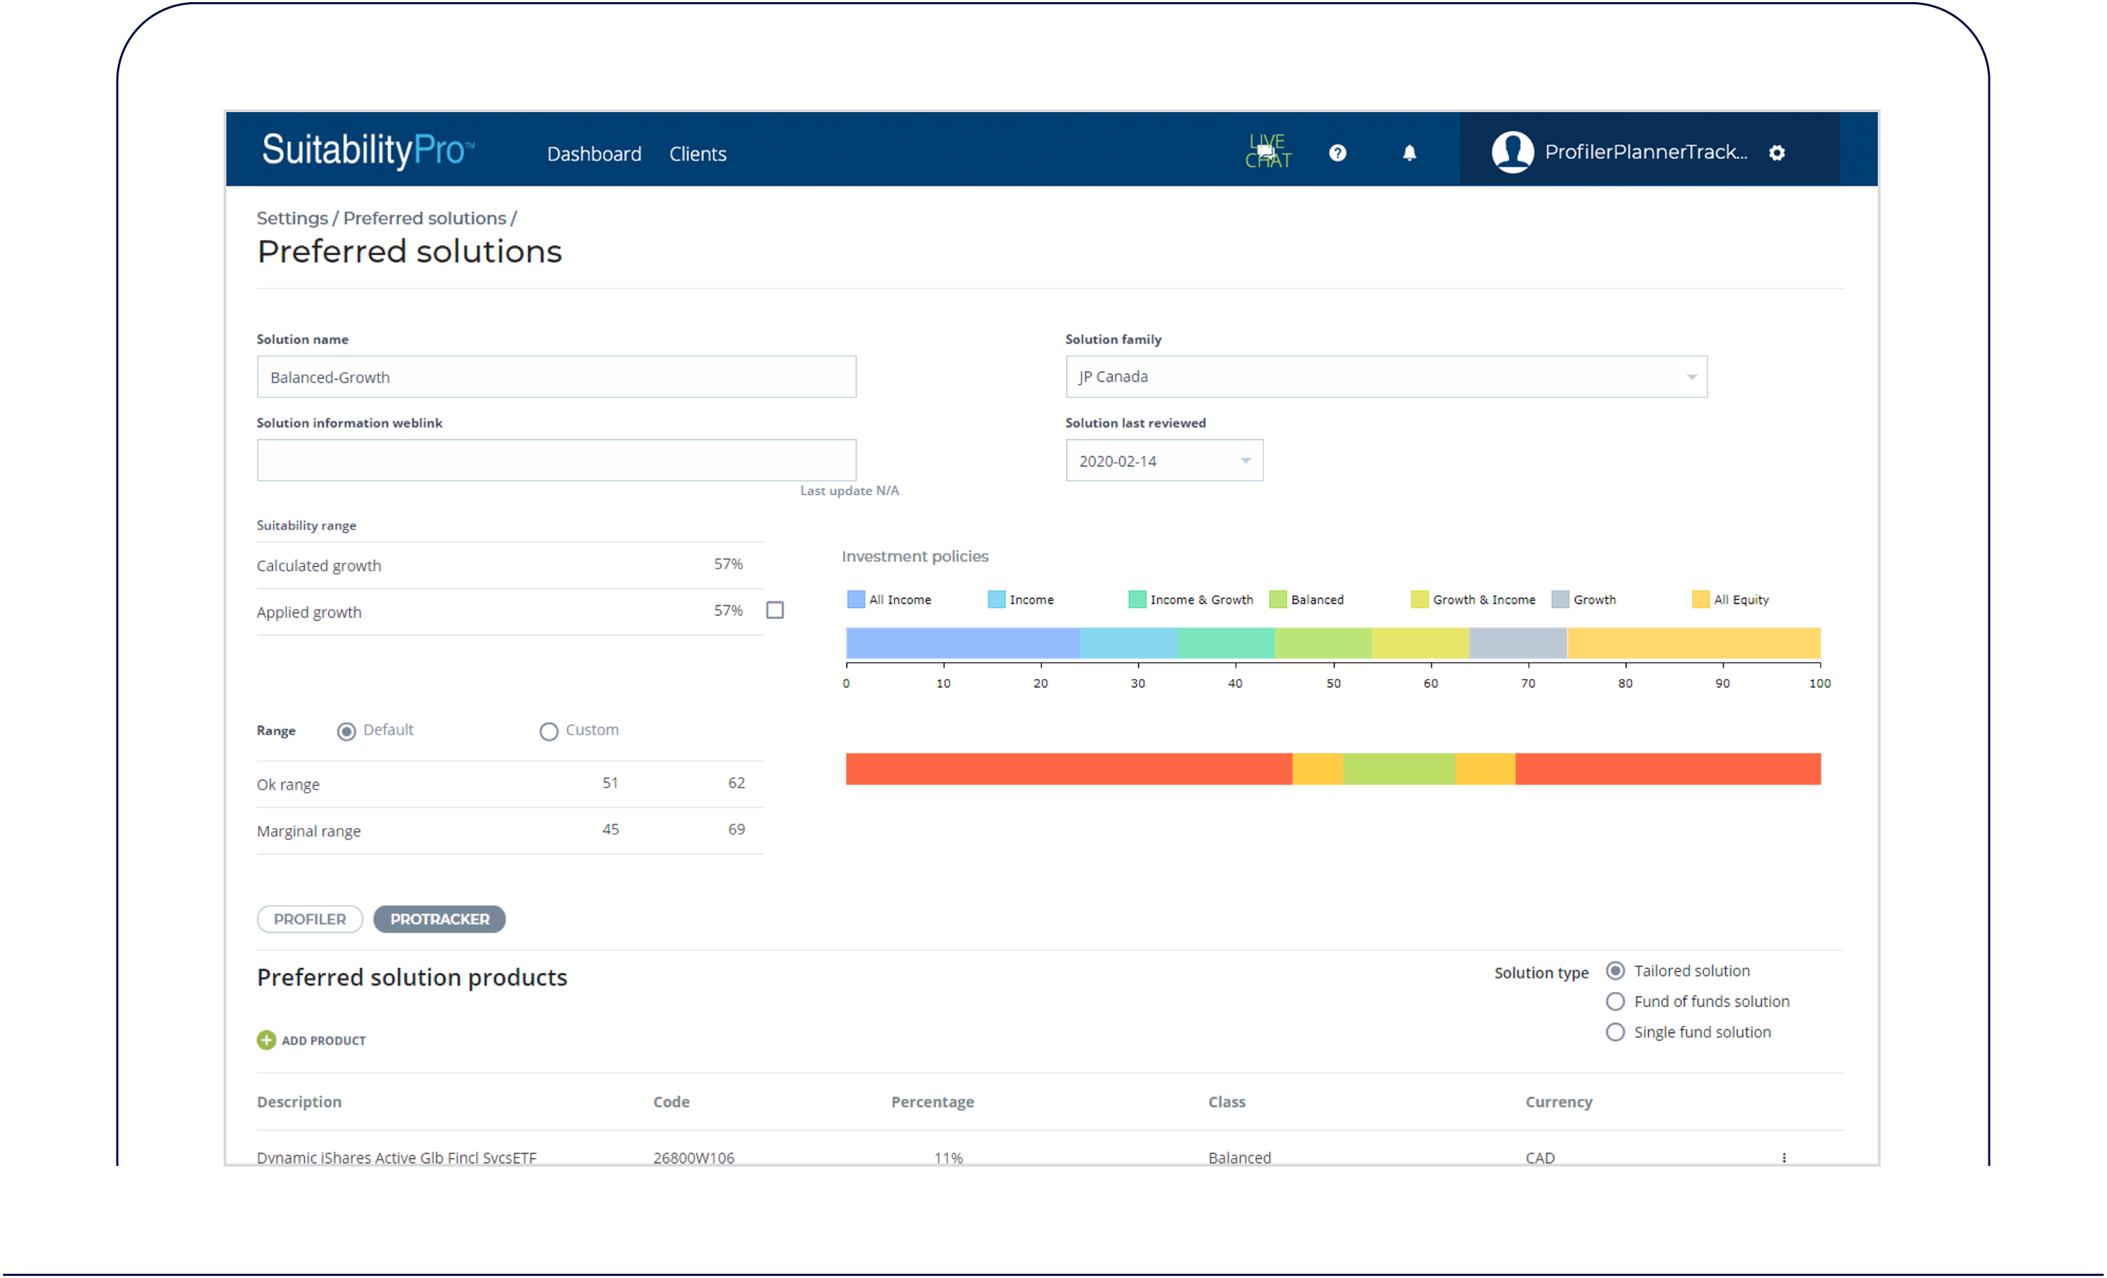Open the three-dot menu for Dynamic iShares row
The width and height of the screenshot is (2107, 1278).
(x=1784, y=1157)
